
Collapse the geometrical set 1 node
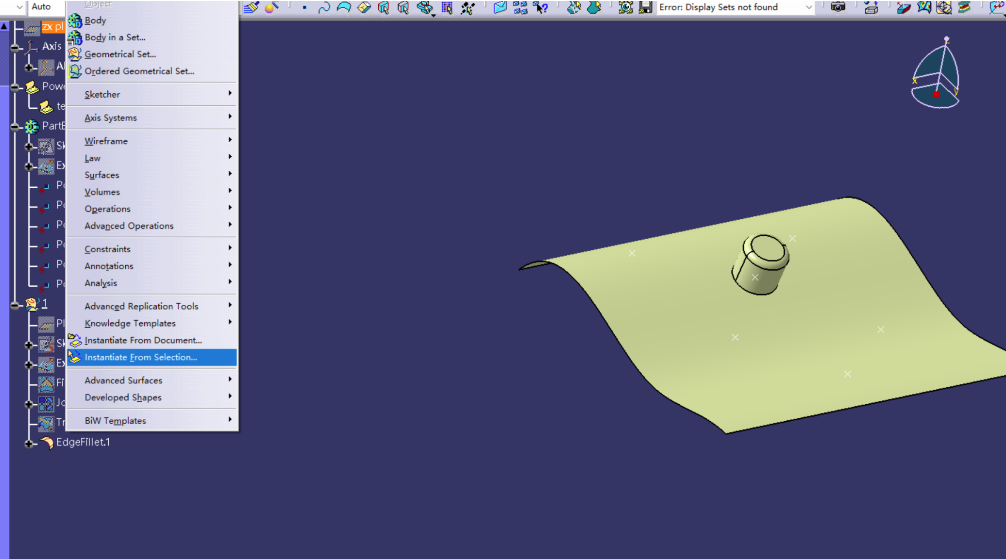15,305
